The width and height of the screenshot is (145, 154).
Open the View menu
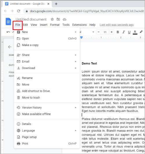34,25
